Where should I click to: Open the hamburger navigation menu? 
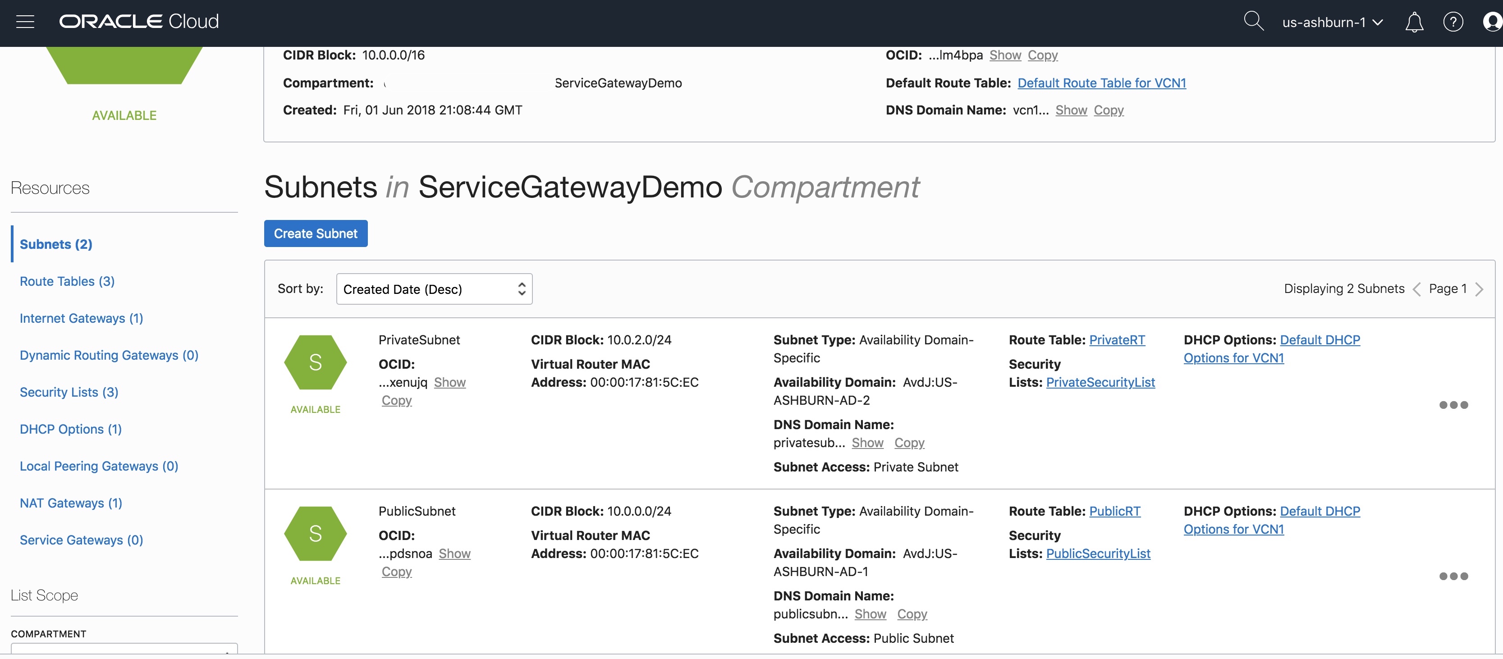[x=25, y=22]
